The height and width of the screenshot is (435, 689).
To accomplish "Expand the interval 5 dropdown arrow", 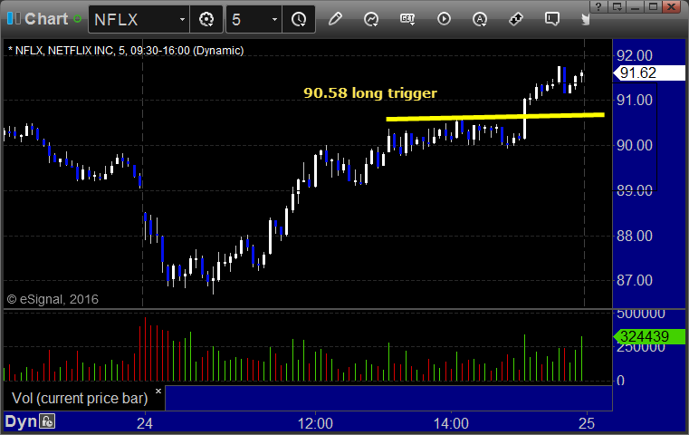I will point(274,19).
